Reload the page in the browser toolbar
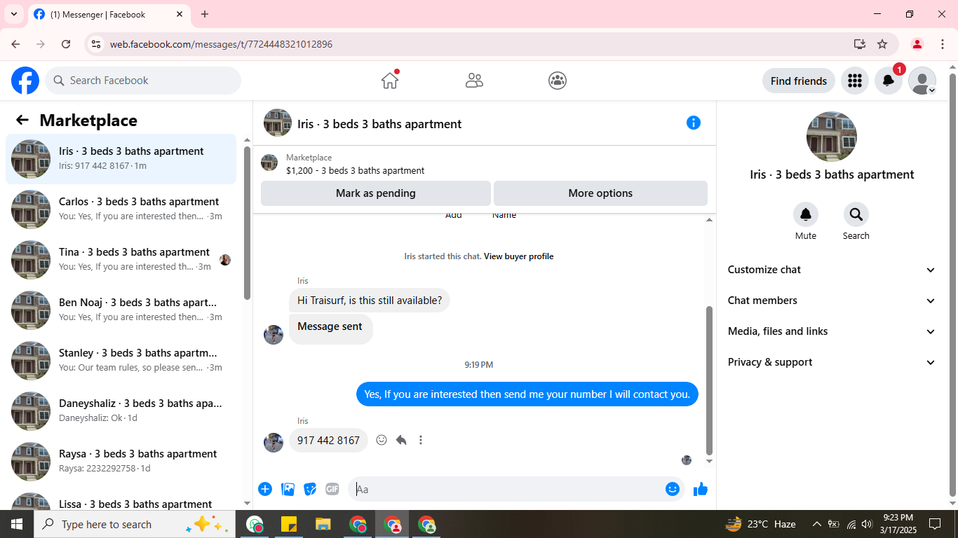Screen dimensions: 958x538 (66, 44)
